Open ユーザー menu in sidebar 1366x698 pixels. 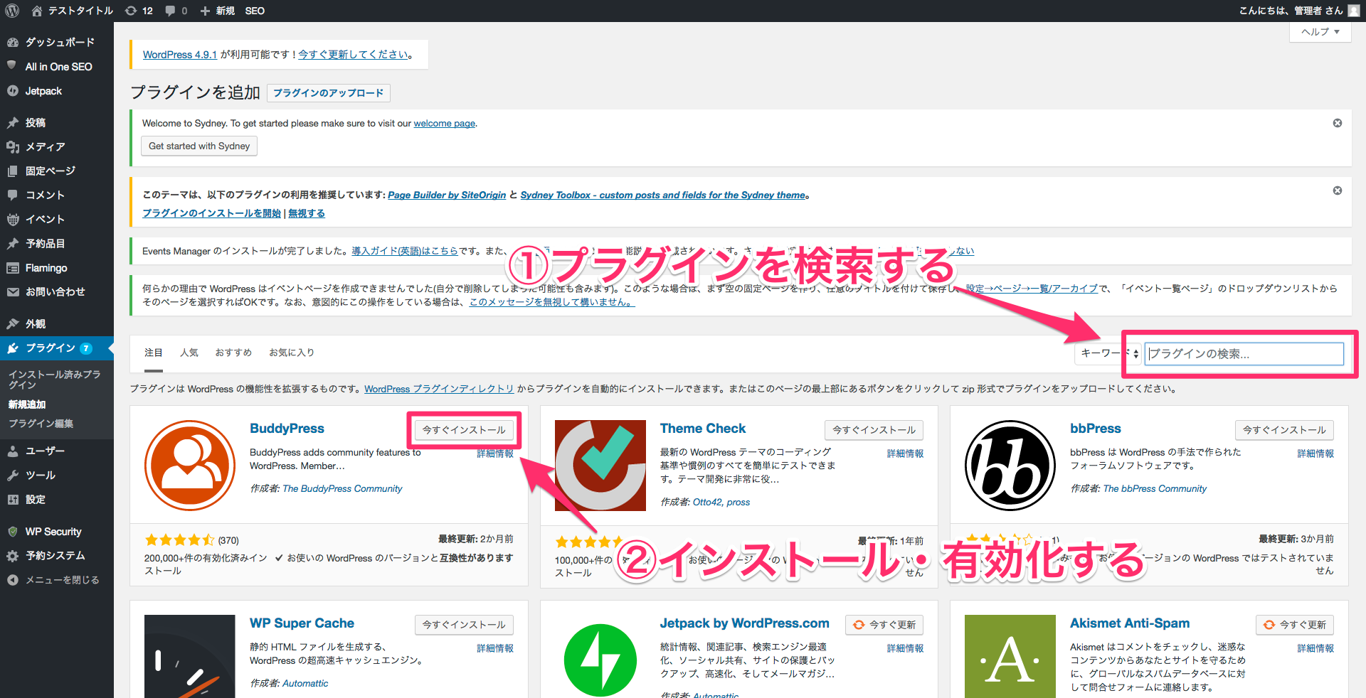point(57,451)
